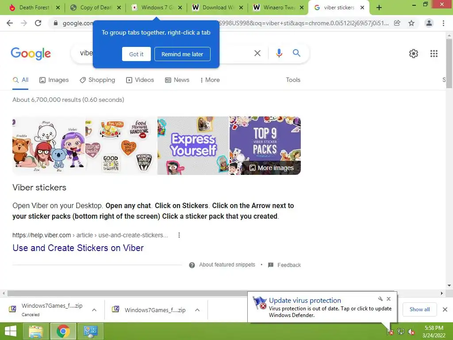The width and height of the screenshot is (453, 340).
Task: Open three-dot options for help.viber.com result
Action: point(179,235)
